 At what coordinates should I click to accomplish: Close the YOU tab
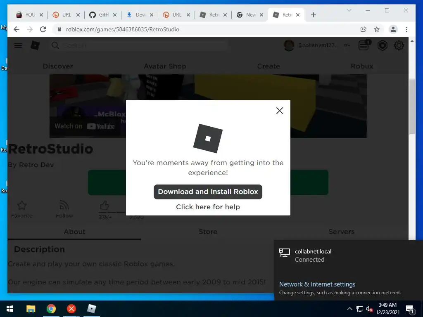pos(41,15)
